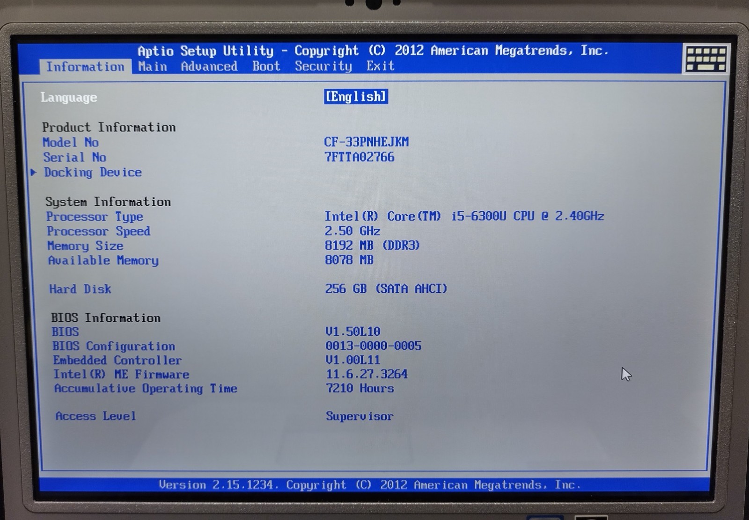This screenshot has height=520, width=749.
Task: Switch to the Exit tab
Action: (380, 66)
